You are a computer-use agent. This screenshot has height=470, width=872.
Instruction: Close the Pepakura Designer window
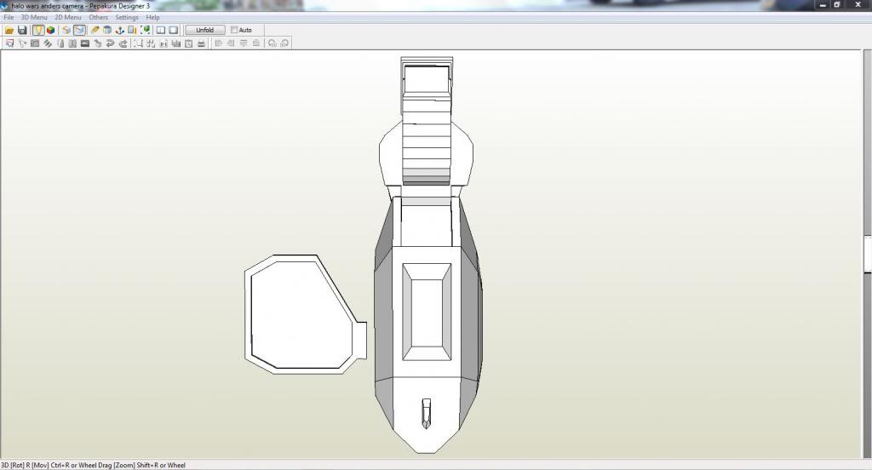pyautogui.click(x=858, y=5)
